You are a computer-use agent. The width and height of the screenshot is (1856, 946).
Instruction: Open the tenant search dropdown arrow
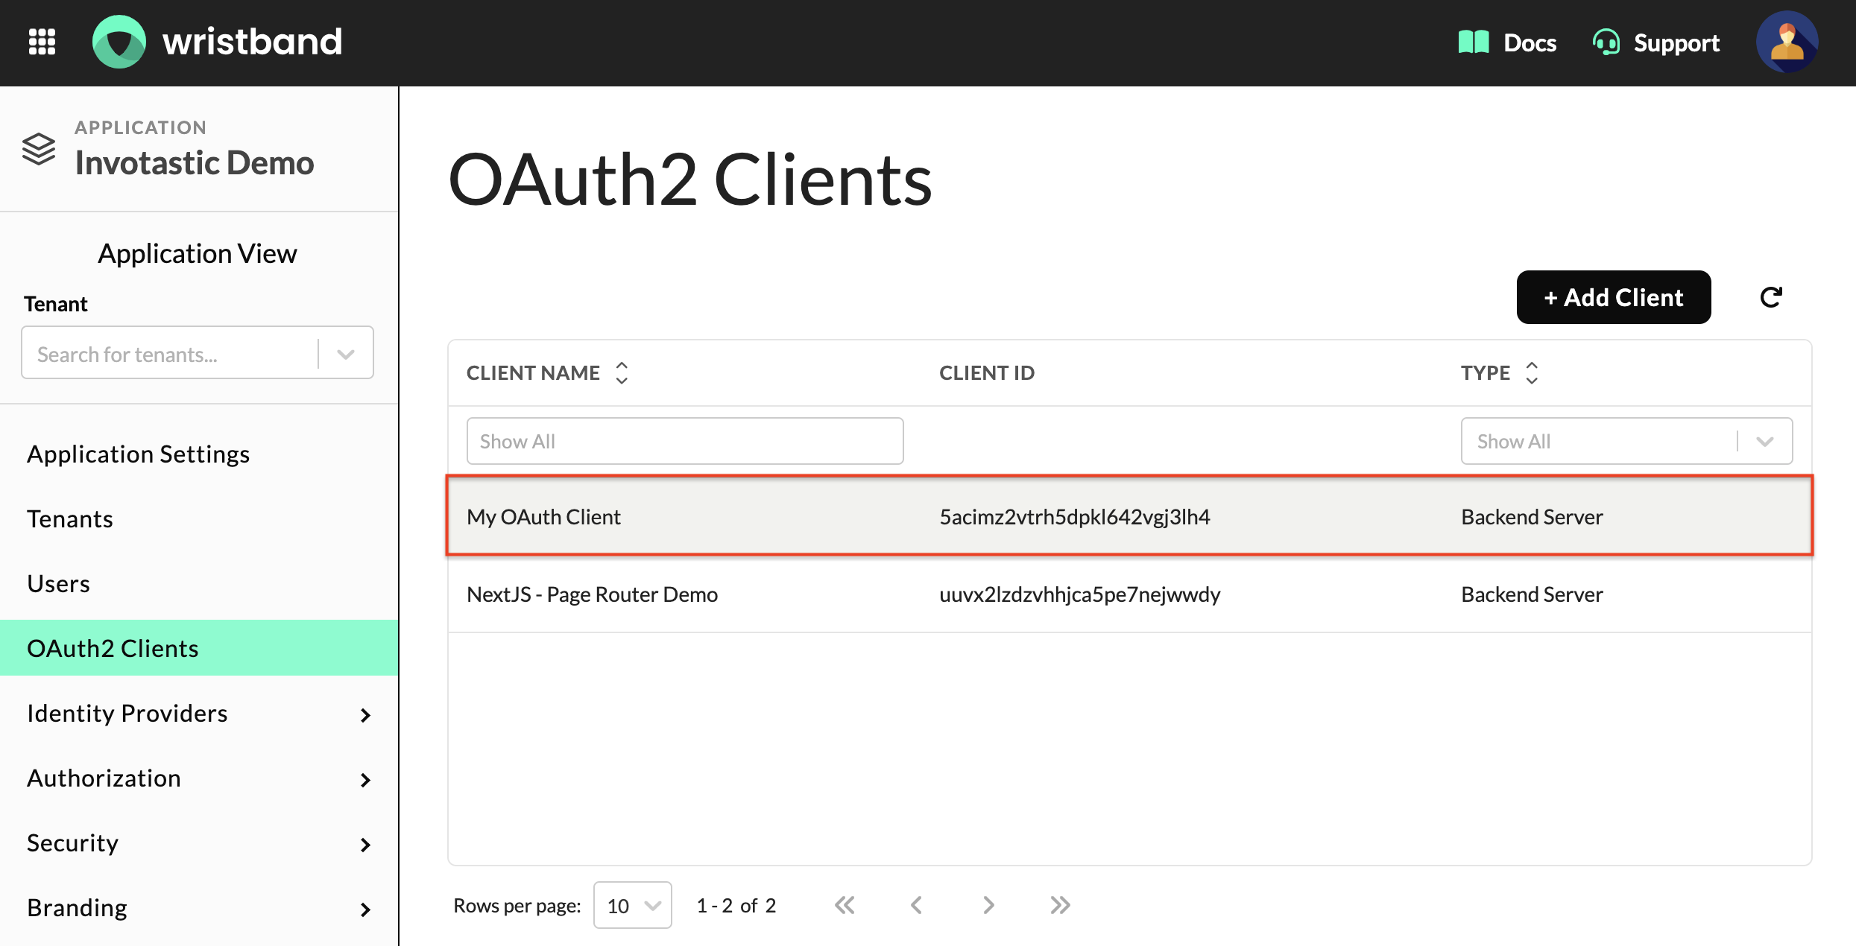346,354
